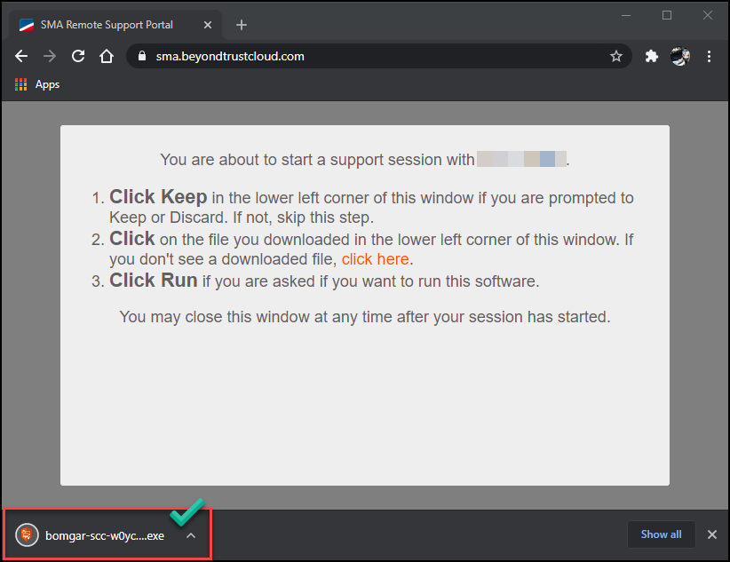Bookmark this page with the star icon

(x=616, y=55)
